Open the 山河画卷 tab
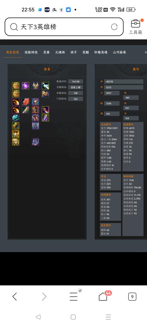 click(120, 52)
